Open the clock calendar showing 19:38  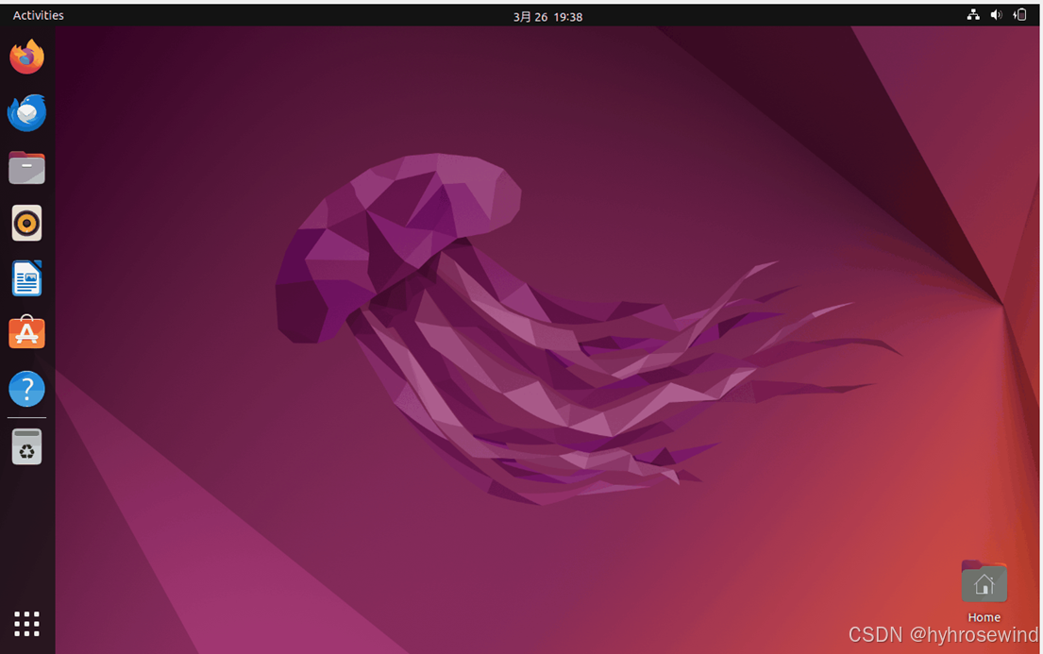click(547, 17)
